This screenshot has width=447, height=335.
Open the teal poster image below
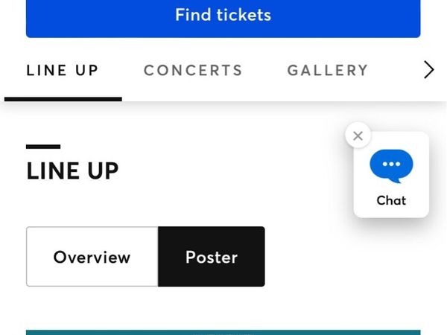[223, 333]
